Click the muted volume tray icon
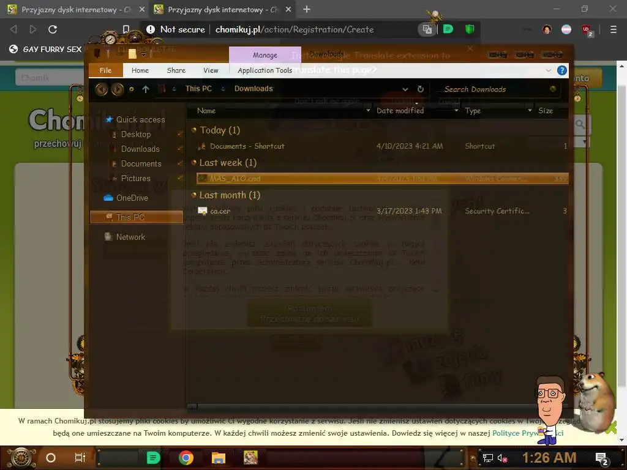 click(502, 458)
